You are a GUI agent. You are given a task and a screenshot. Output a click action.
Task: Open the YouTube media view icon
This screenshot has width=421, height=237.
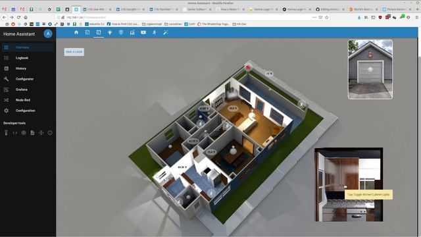click(x=143, y=32)
